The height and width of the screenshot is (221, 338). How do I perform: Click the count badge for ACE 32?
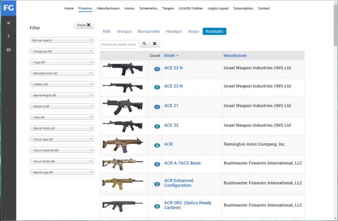point(157,126)
